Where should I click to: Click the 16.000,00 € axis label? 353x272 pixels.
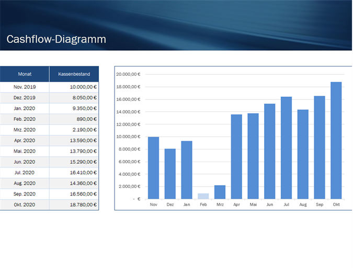tap(128, 99)
